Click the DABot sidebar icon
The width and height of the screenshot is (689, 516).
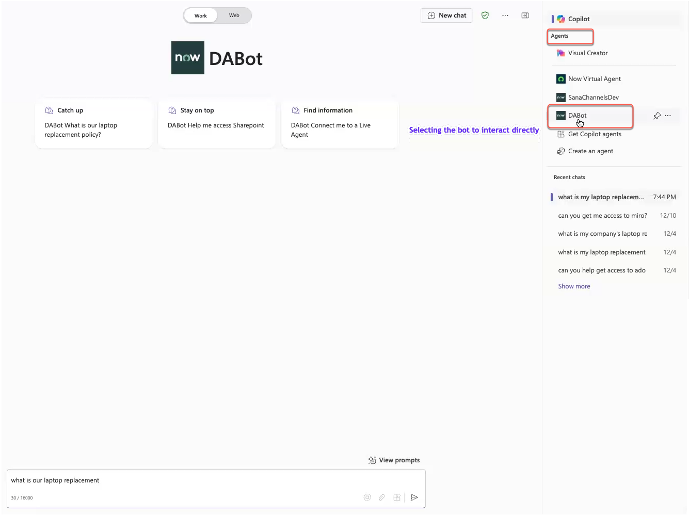pyautogui.click(x=561, y=116)
